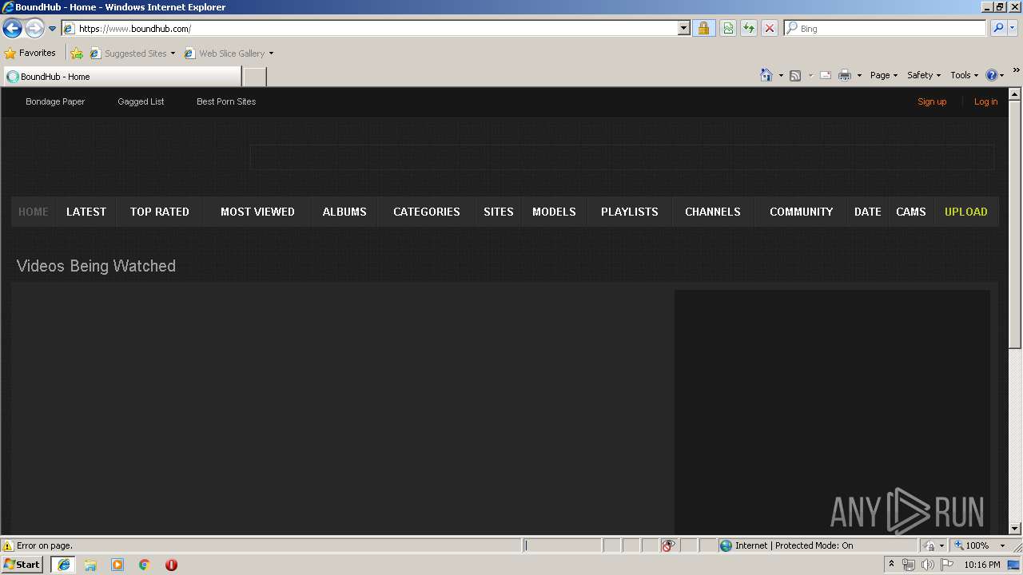
Task: Click the UPLOAD navigation button
Action: click(x=966, y=212)
